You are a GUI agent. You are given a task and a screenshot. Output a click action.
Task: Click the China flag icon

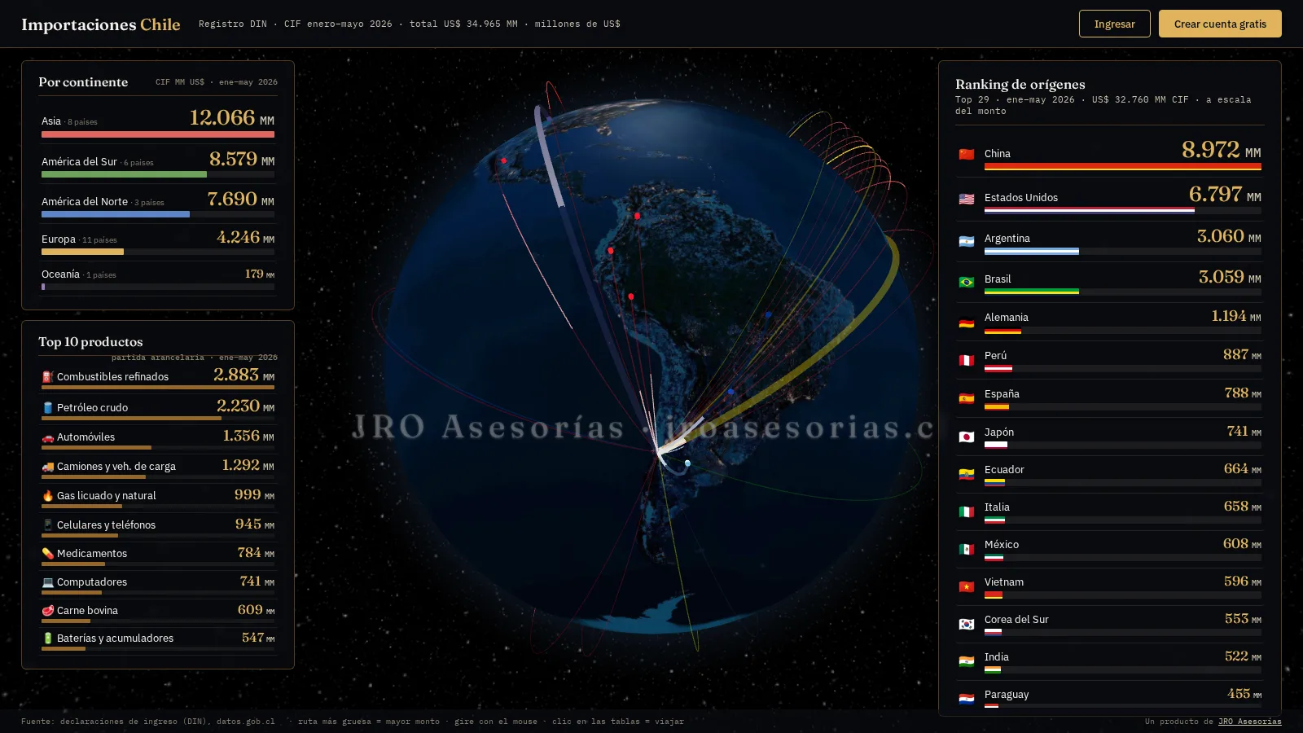967,154
